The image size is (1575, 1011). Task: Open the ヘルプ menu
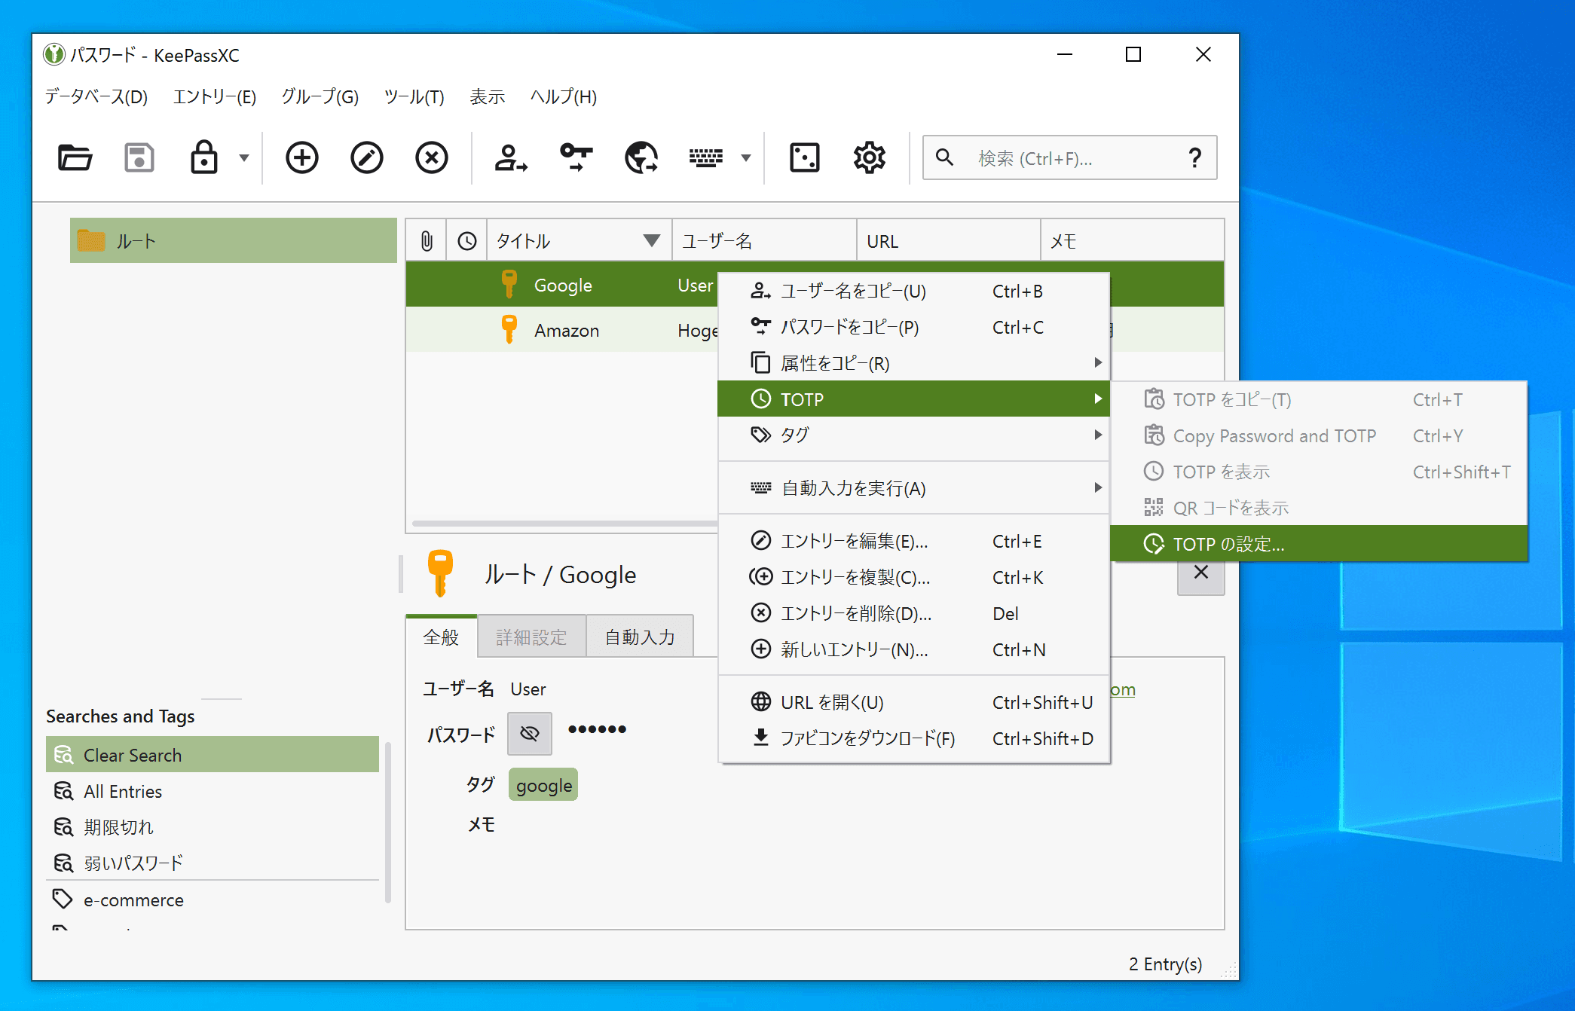(564, 96)
